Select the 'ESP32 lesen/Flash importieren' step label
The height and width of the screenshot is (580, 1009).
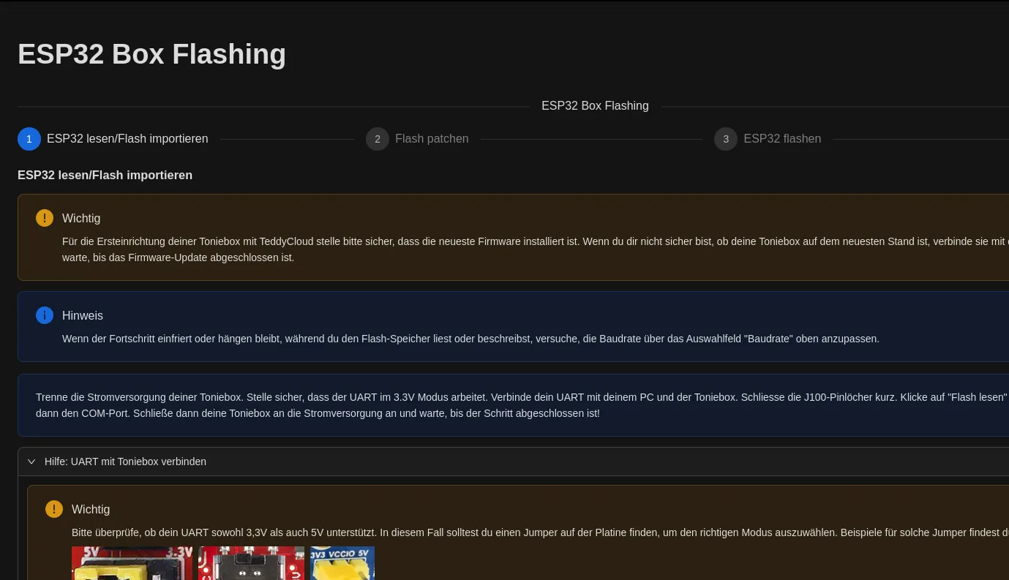(127, 139)
